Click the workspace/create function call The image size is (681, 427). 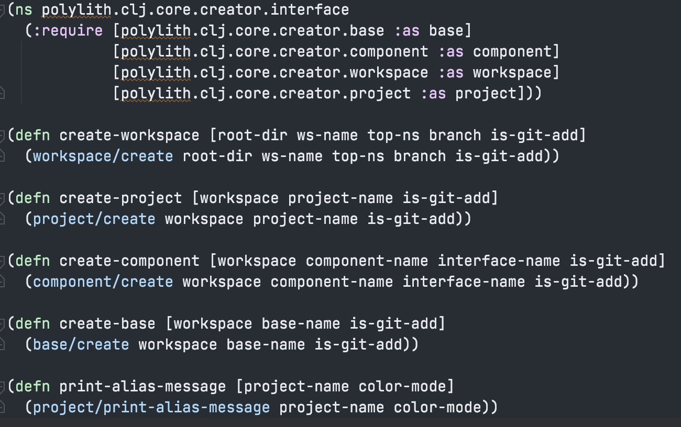point(103,156)
